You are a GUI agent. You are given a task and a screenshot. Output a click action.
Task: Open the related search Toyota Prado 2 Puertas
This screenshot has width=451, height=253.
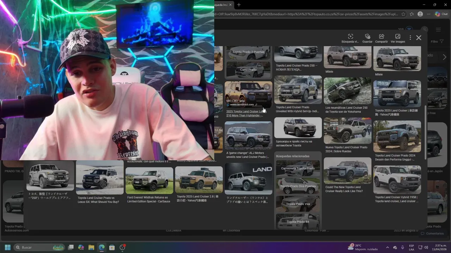tap(248, 52)
